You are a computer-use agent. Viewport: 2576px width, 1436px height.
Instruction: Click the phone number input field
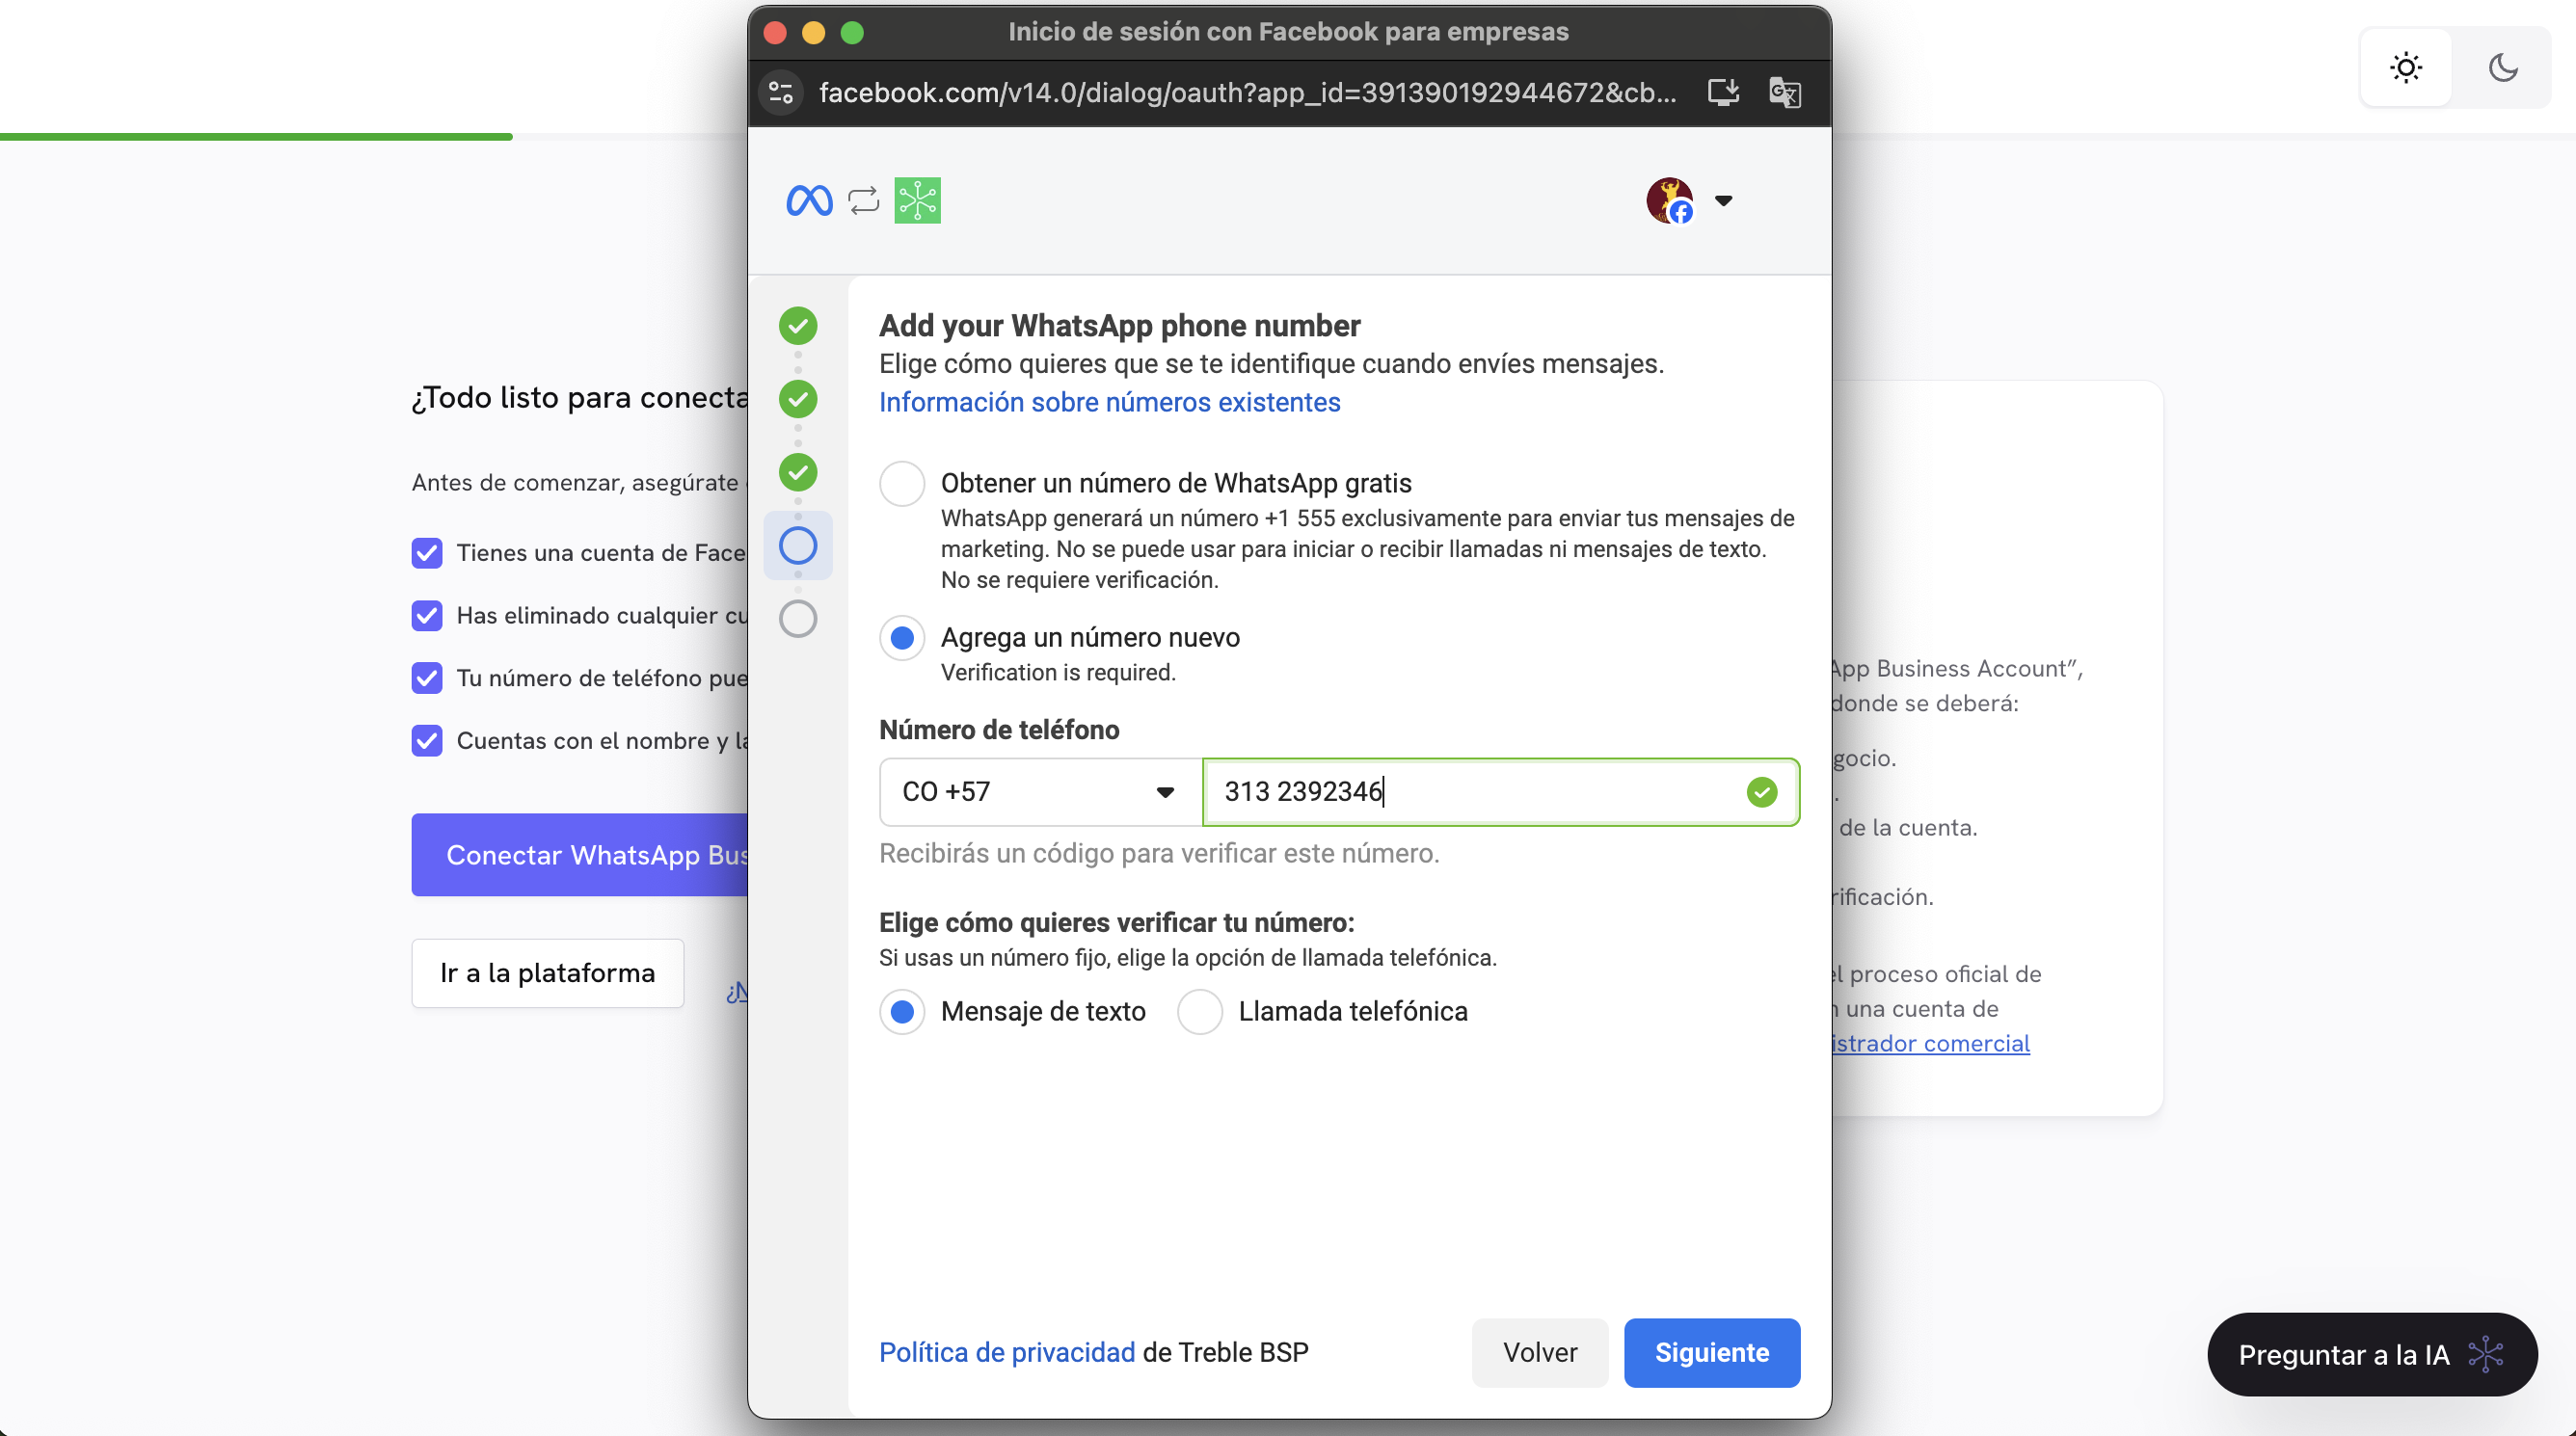point(1500,792)
